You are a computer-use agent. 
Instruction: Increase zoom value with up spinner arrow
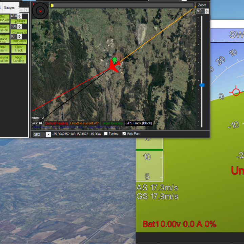pos(207,10)
